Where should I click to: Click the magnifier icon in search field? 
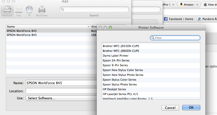click(x=62, y=9)
